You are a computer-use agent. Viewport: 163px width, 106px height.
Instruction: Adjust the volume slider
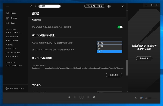pyautogui.click(x=153, y=98)
